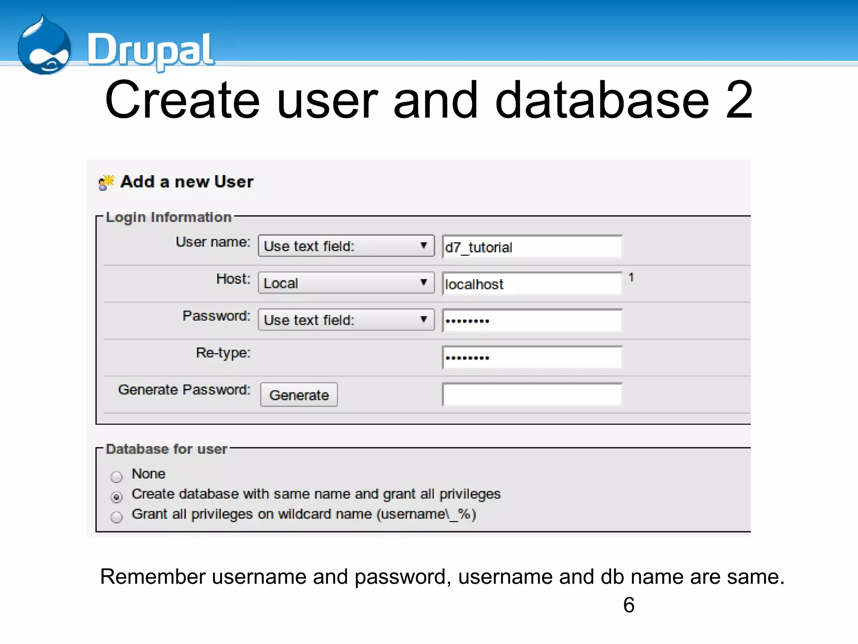Click the Generate password button

coord(299,395)
